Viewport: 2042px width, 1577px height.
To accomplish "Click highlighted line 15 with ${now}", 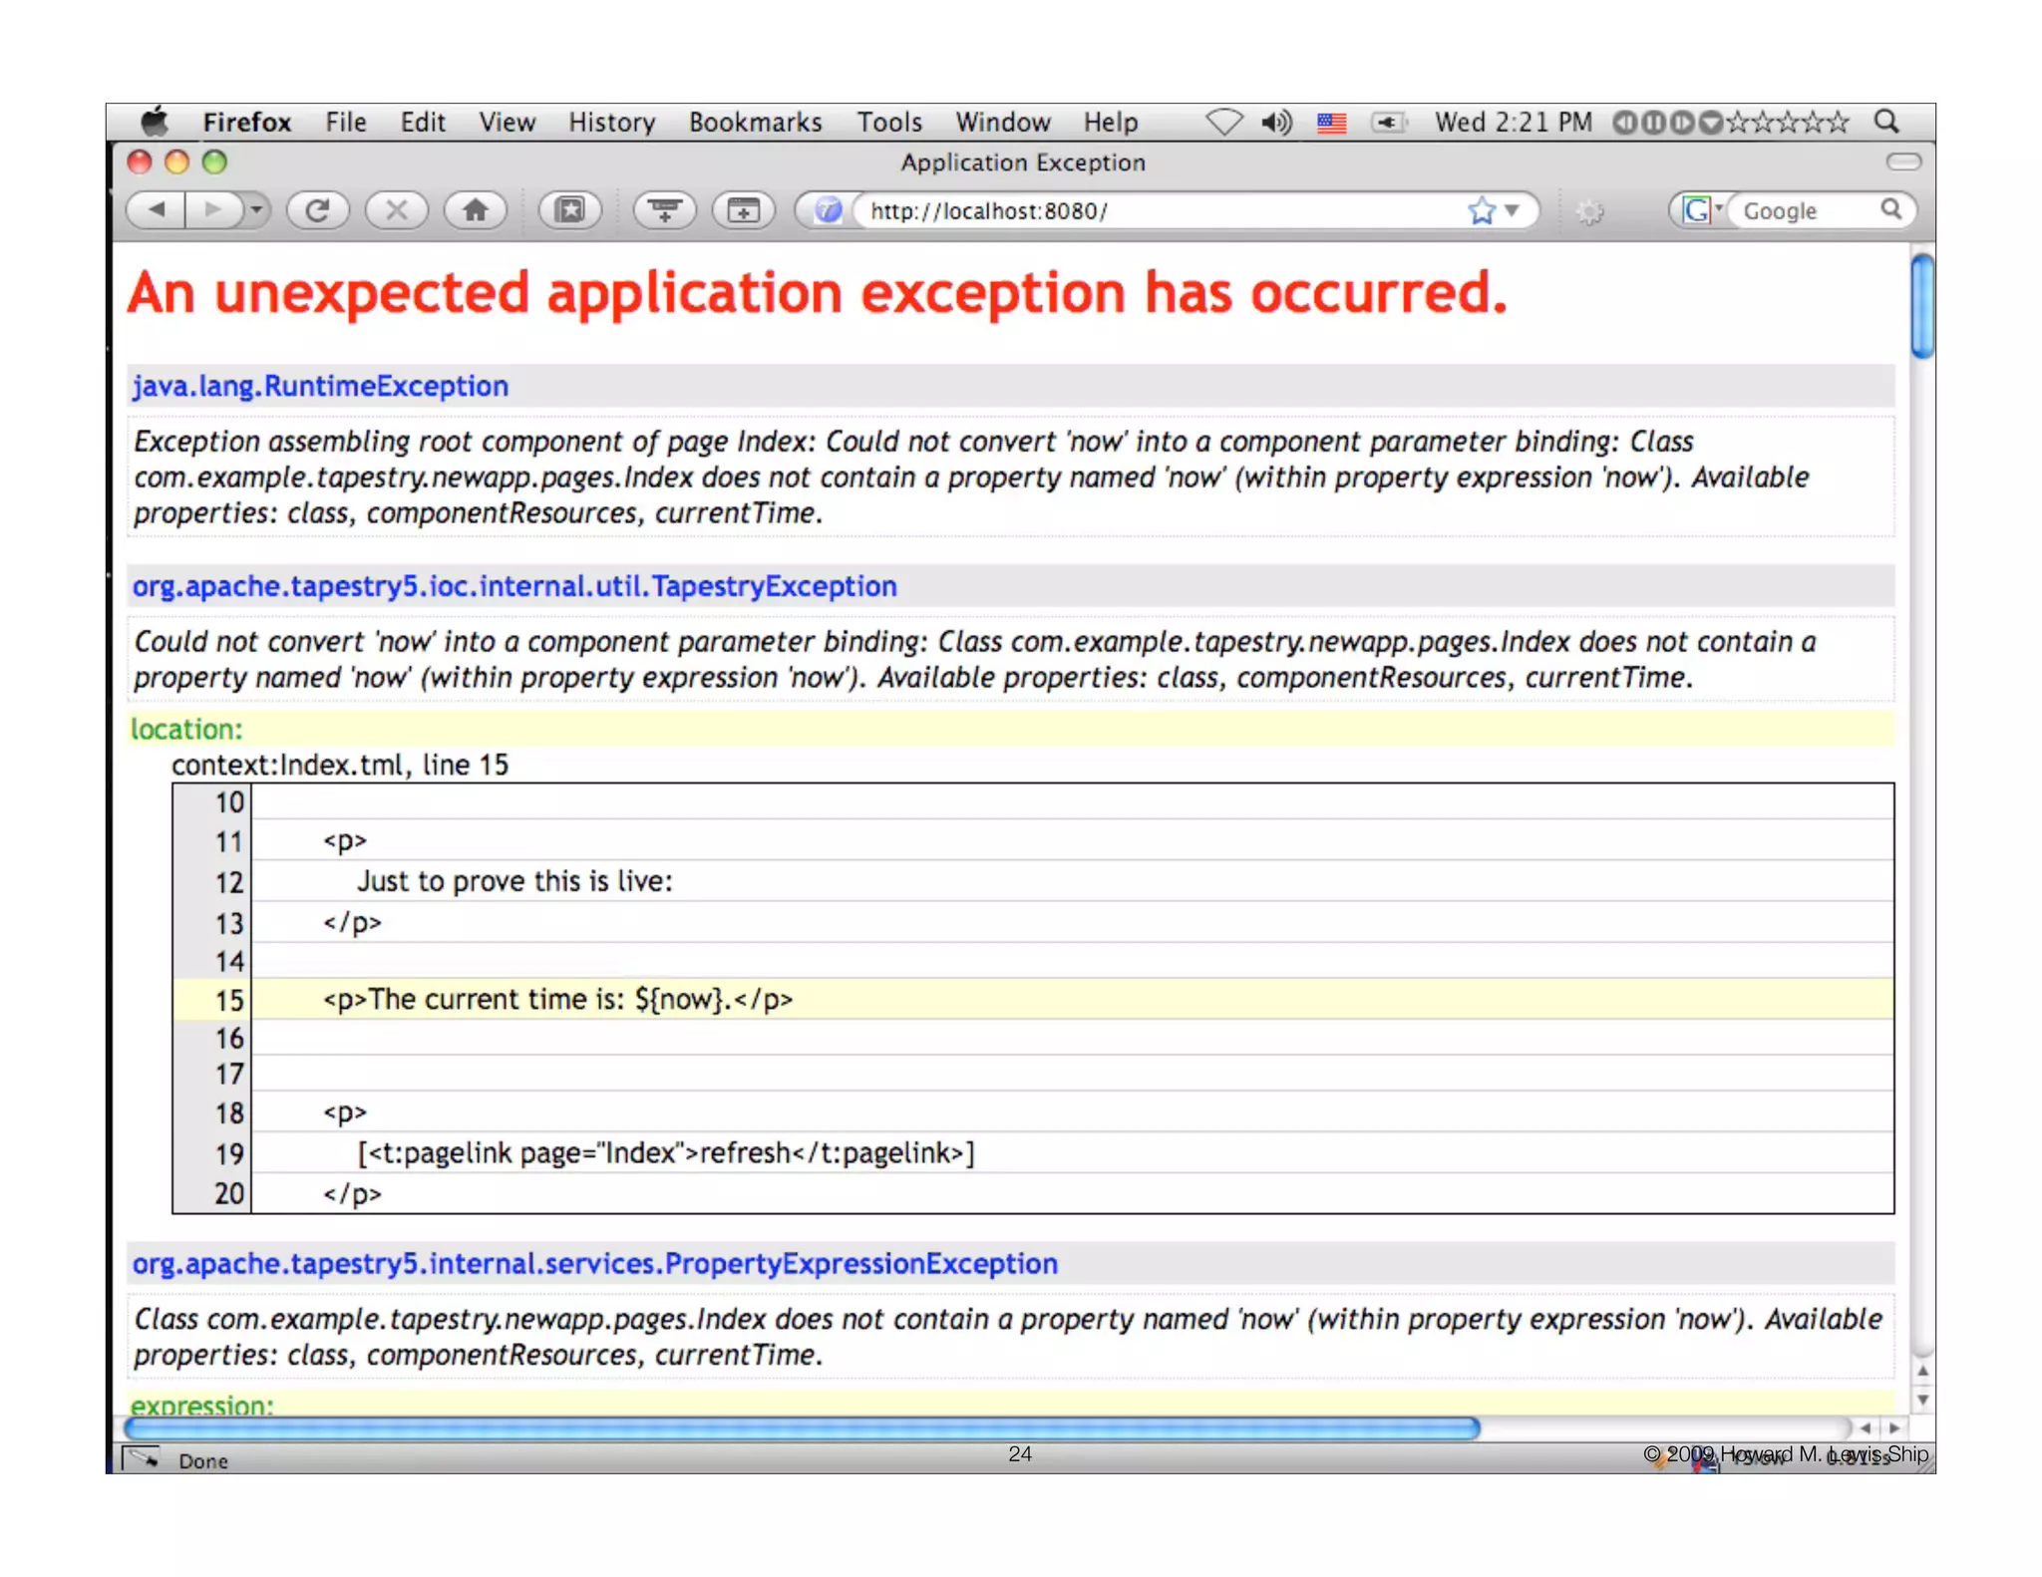I will 1034,999.
